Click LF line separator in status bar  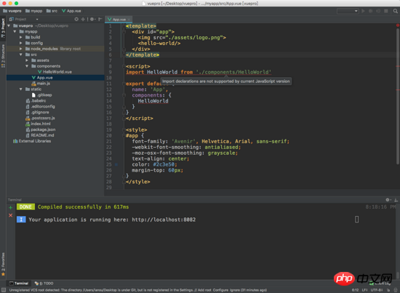[x=365, y=290]
